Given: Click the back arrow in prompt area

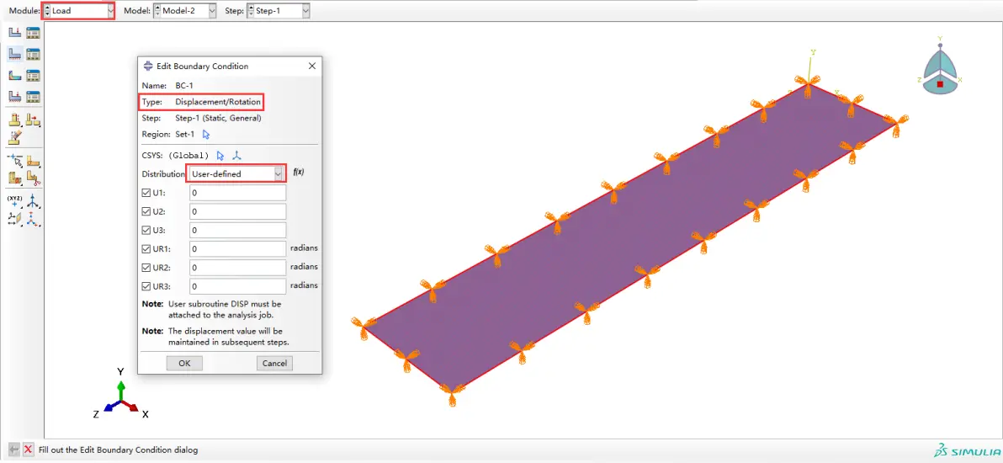Looking at the screenshot, I should pyautogui.click(x=14, y=450).
